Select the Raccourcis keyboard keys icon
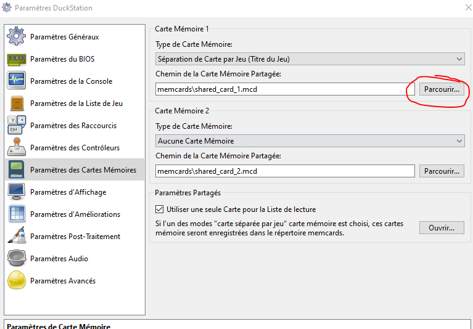The width and height of the screenshot is (473, 329). pos(17,126)
